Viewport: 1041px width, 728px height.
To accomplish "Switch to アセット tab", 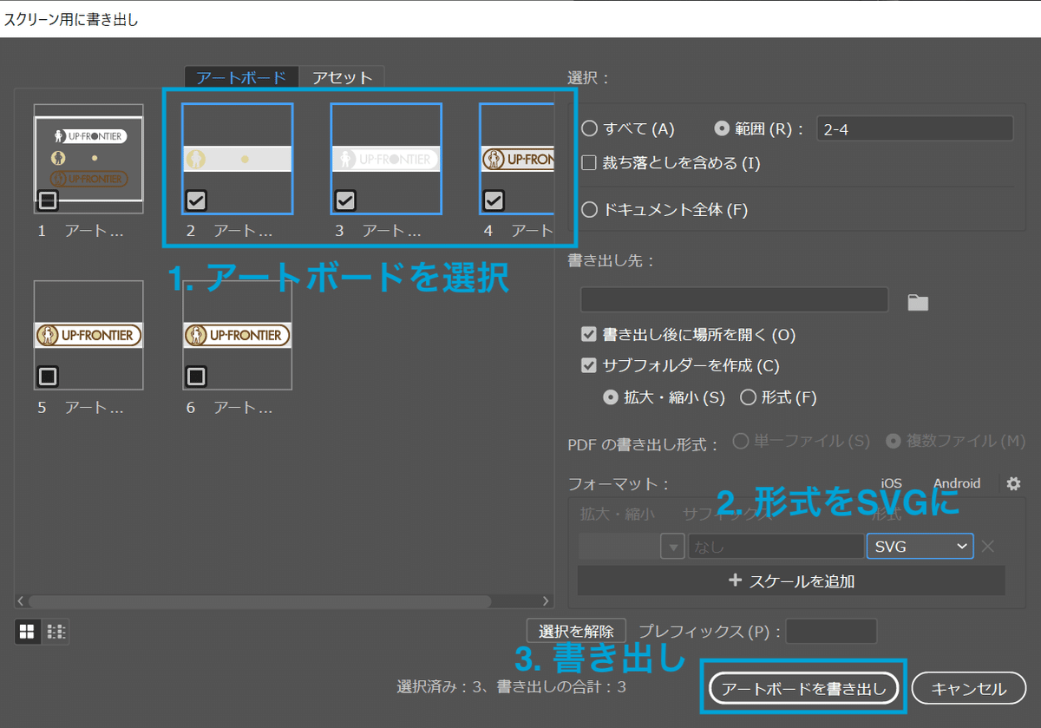I will 342,77.
